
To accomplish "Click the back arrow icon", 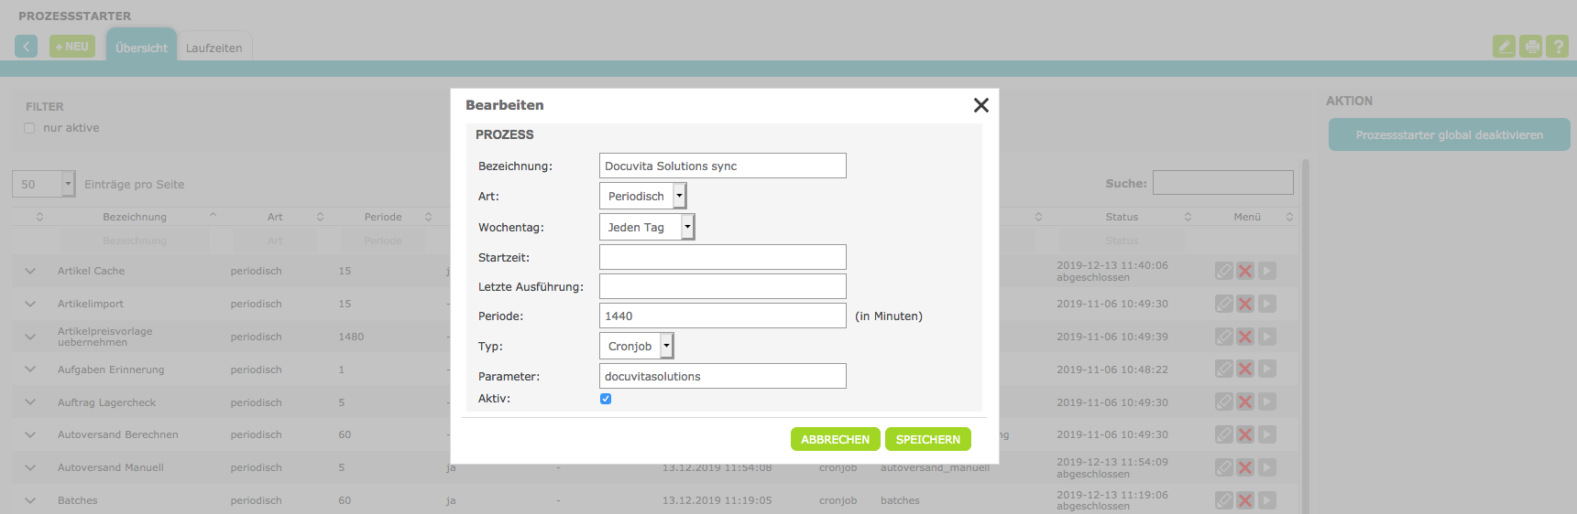I will pyautogui.click(x=26, y=47).
